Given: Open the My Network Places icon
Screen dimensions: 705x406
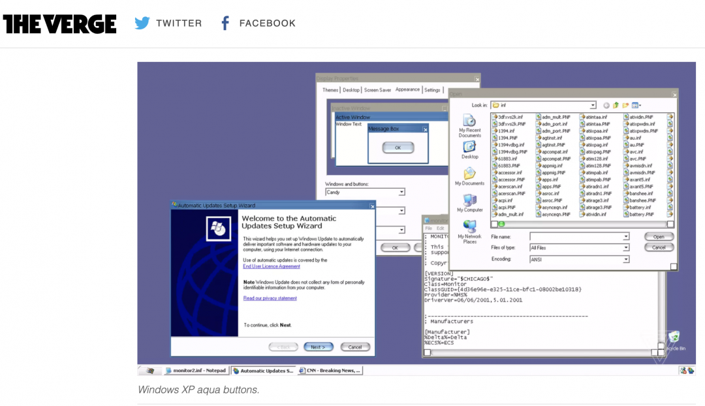Looking at the screenshot, I should tap(469, 228).
